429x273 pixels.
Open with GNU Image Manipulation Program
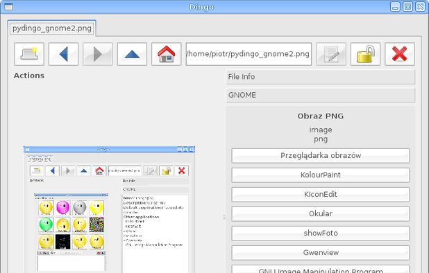(321, 270)
